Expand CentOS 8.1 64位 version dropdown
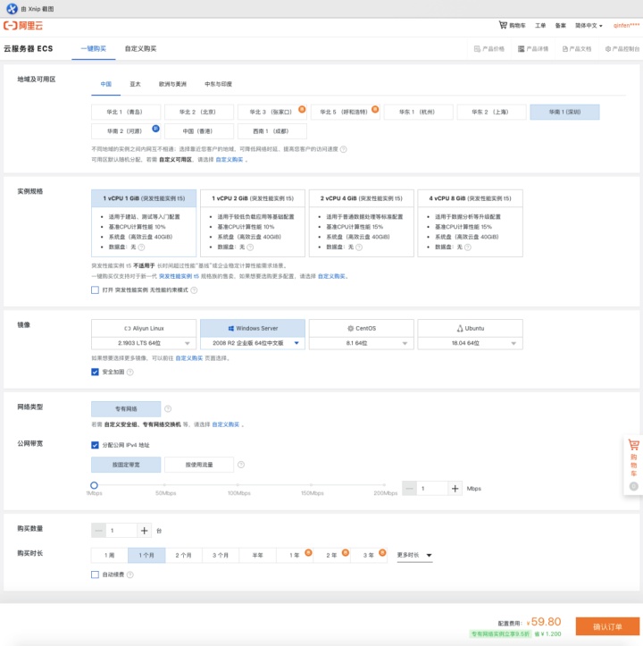This screenshot has height=646, width=643. click(362, 343)
